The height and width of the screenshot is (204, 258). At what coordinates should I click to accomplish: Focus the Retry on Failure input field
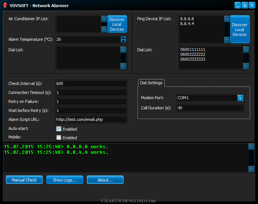(91, 101)
